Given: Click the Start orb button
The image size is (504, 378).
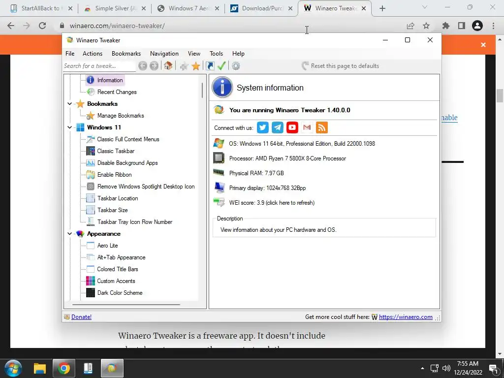Looking at the screenshot, I should [x=13, y=368].
